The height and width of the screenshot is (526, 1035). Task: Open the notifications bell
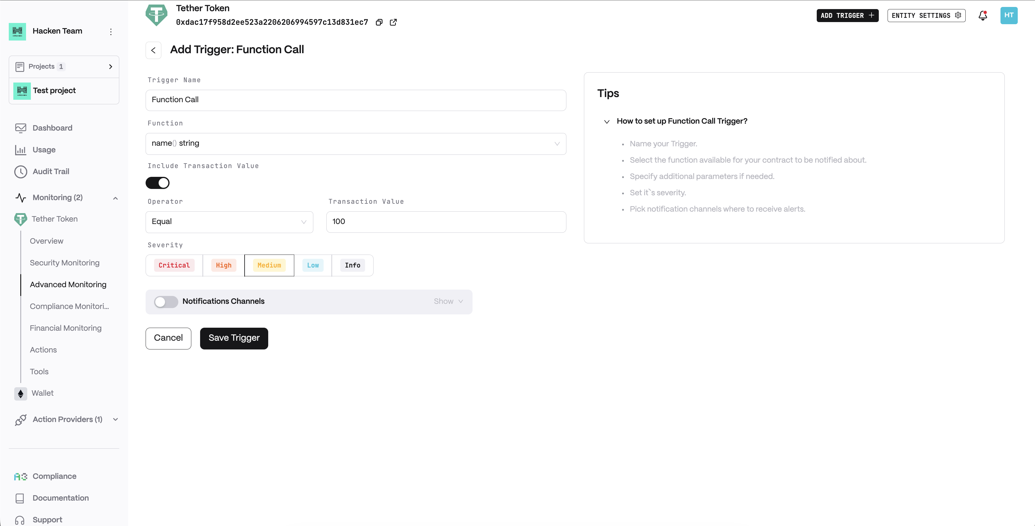(982, 16)
